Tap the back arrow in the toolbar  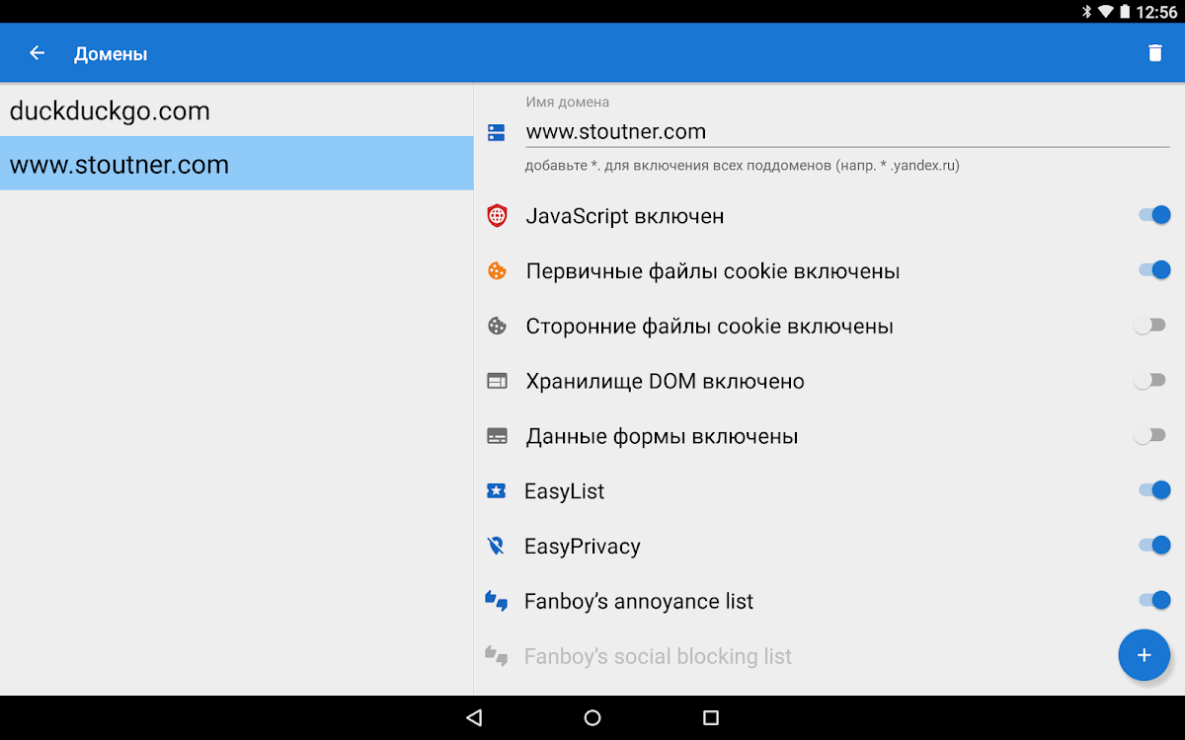coord(38,53)
